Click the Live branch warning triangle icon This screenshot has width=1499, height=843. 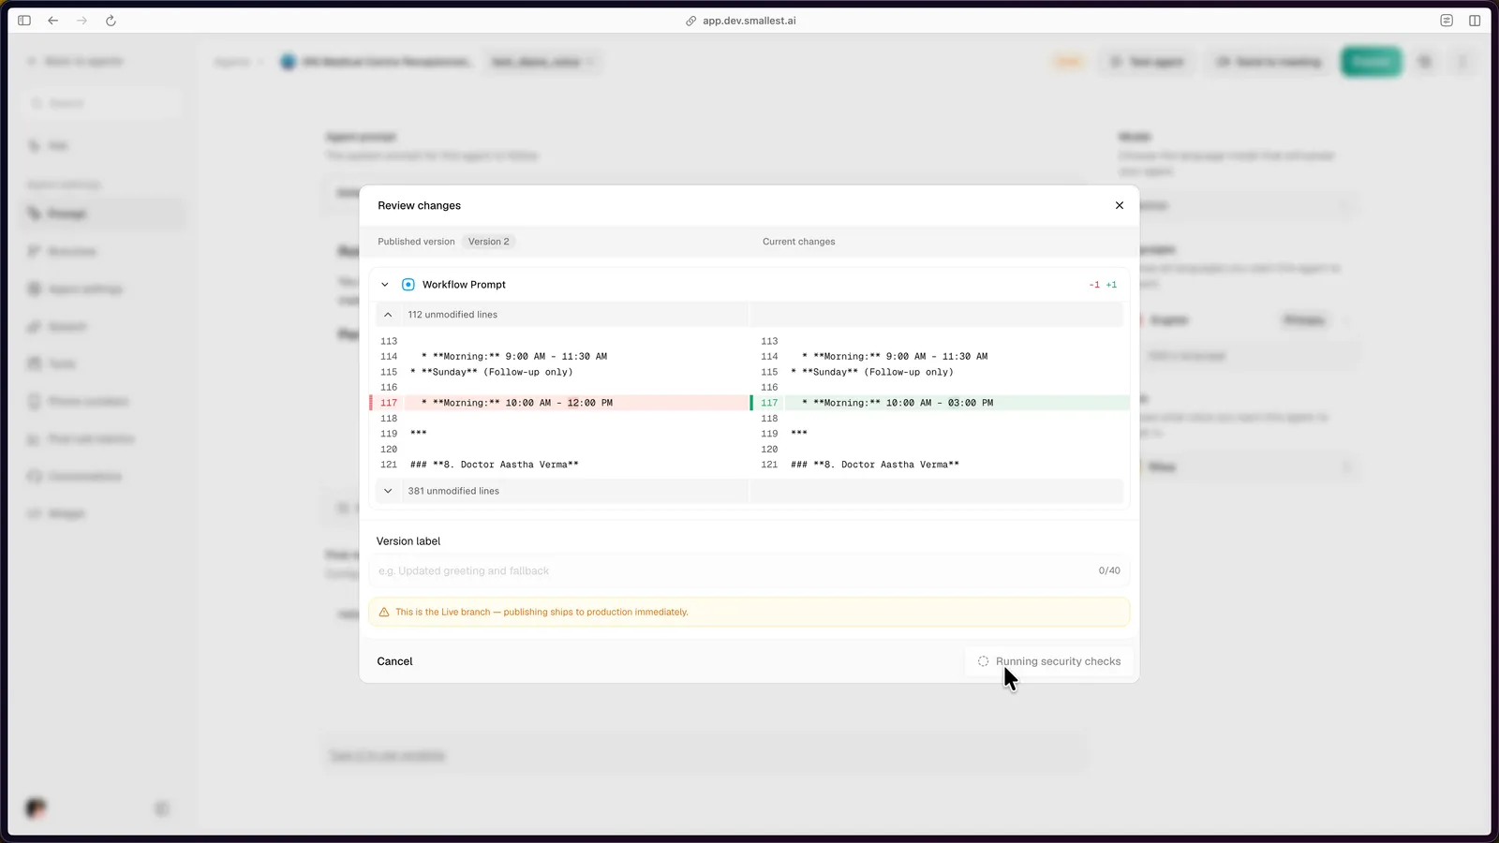point(384,612)
